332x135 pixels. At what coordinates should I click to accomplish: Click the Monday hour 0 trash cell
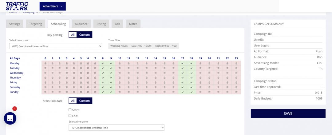(x=45, y=63)
